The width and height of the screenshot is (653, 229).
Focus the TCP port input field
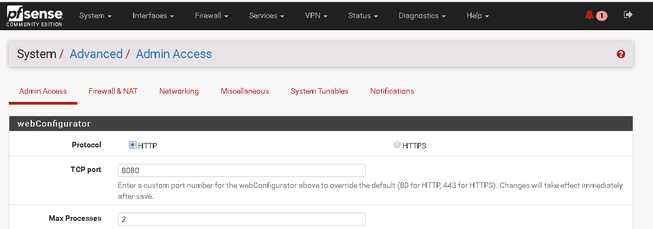click(x=242, y=170)
